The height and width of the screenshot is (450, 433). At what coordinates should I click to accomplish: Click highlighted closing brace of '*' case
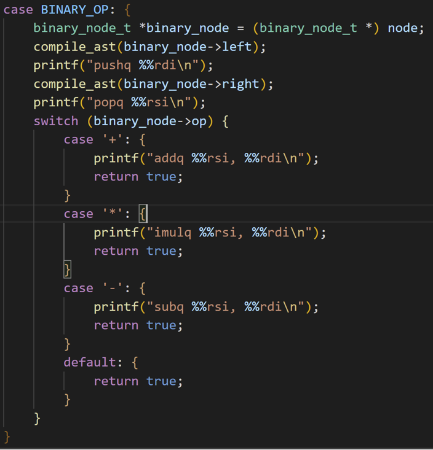pos(68,270)
